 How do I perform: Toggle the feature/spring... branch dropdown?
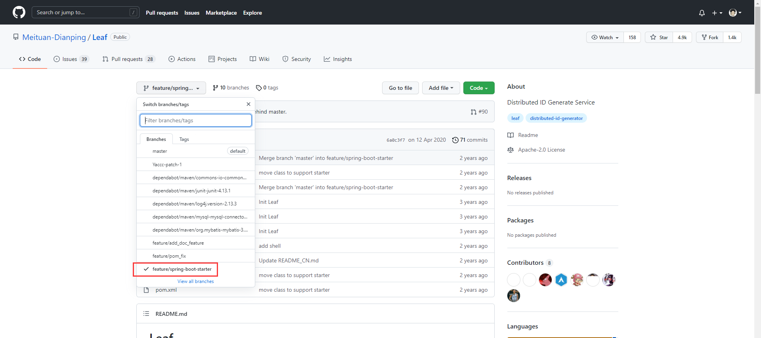(171, 88)
